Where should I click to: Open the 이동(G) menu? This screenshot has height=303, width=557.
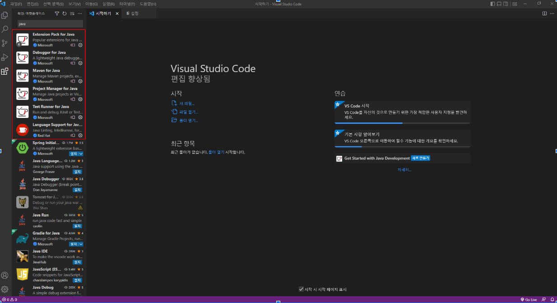[92, 4]
